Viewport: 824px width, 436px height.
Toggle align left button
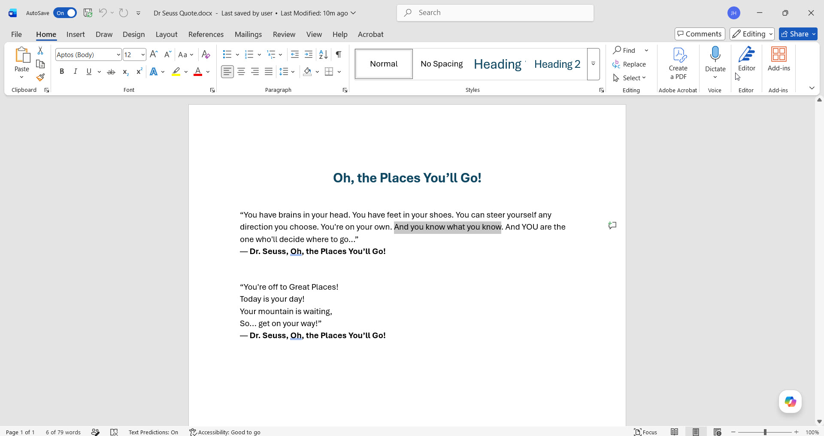coord(227,72)
